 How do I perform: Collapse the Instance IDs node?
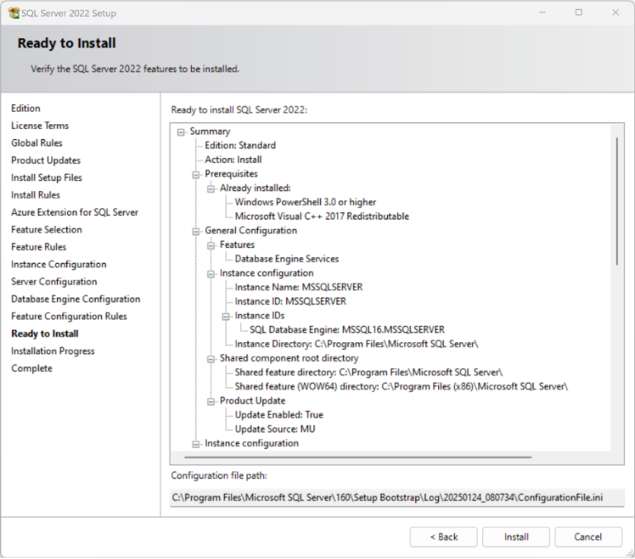point(226,317)
